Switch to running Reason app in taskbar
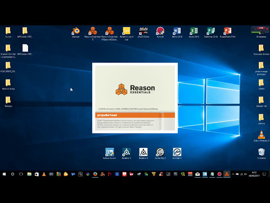This screenshot has height=203, width=270. (227, 174)
